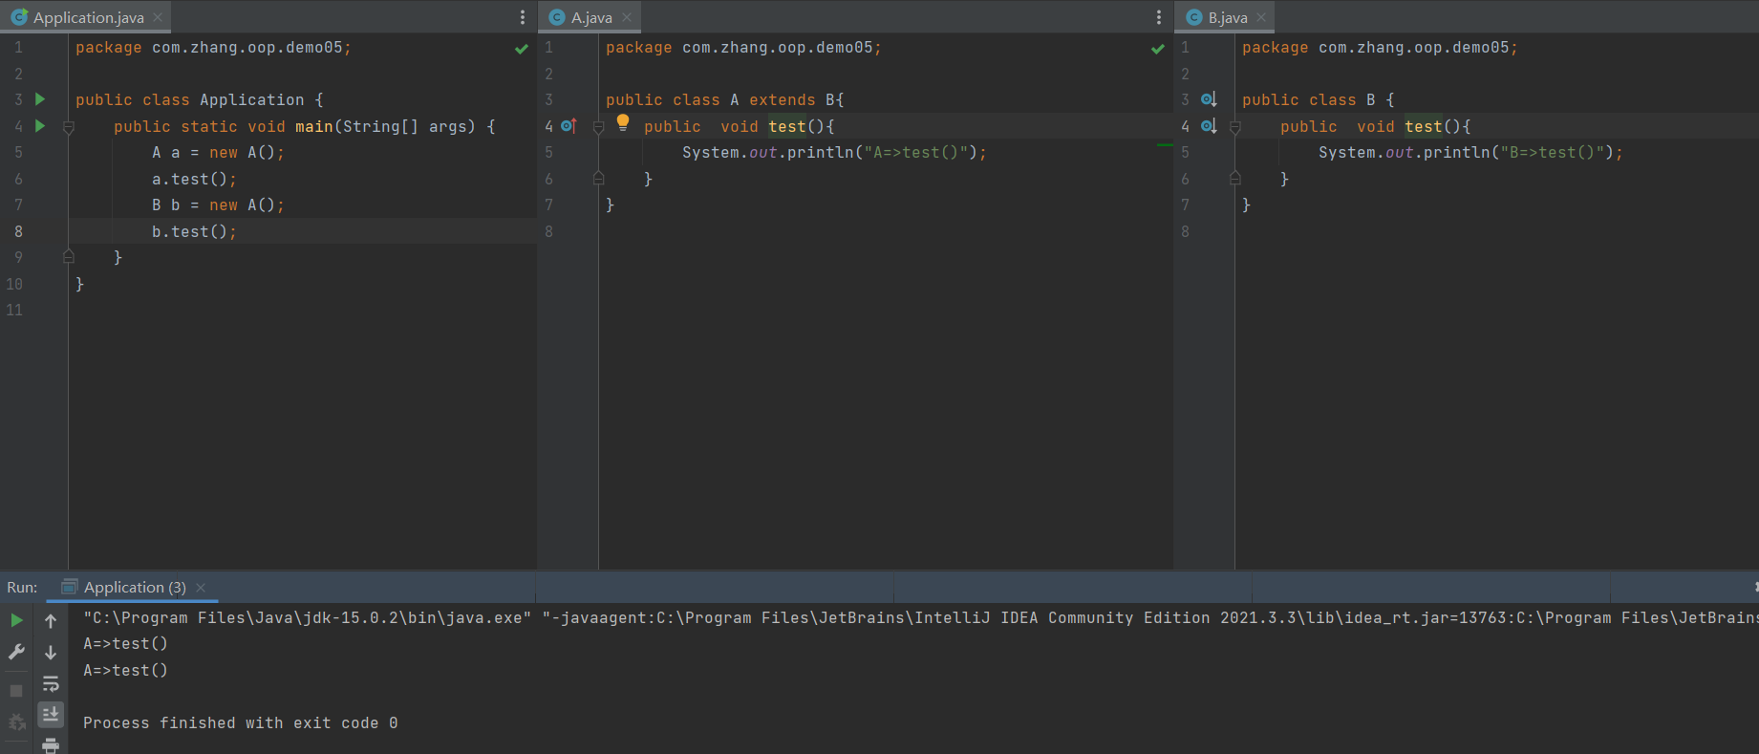The image size is (1759, 754).
Task: Click the package statement in B.java
Action: [1380, 48]
